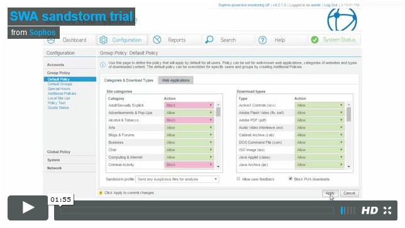
Task: Open Criminal Activity action dropdown
Action: (189, 165)
